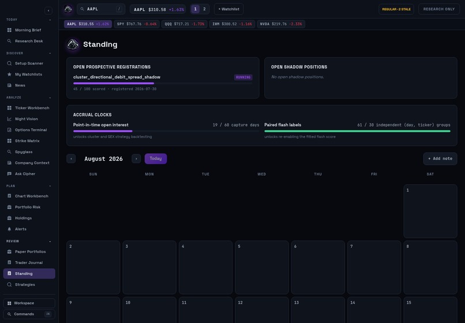Collapse the sidebar with the chevron button
This screenshot has height=323, width=465.
pyautogui.click(x=48, y=11)
